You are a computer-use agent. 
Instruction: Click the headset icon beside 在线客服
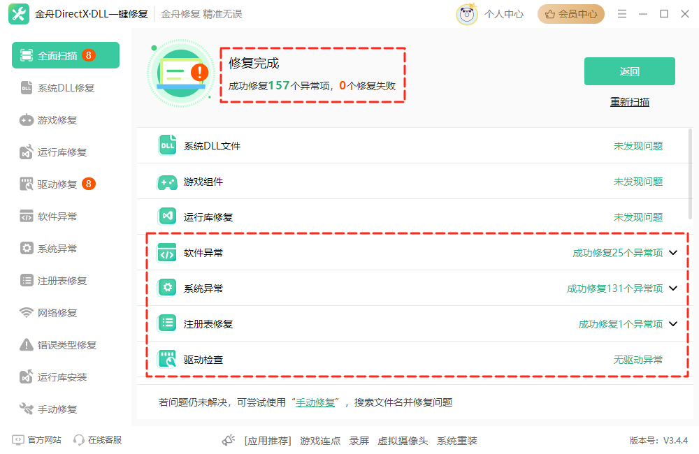[x=79, y=440]
